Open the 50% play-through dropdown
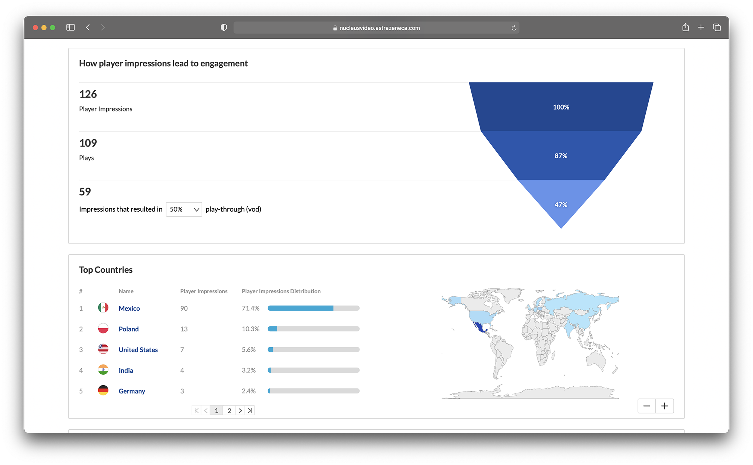This screenshot has width=753, height=465. click(x=184, y=209)
